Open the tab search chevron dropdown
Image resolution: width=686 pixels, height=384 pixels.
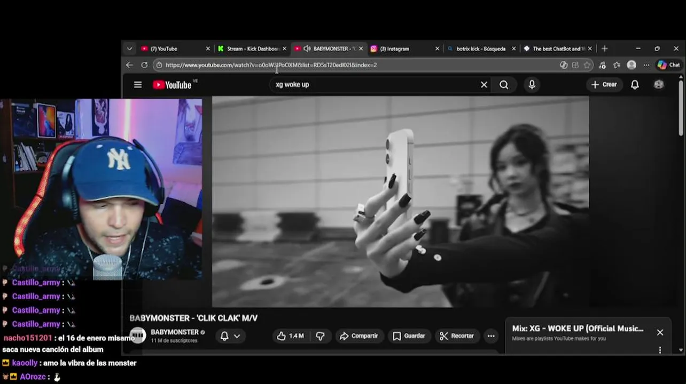coord(129,49)
